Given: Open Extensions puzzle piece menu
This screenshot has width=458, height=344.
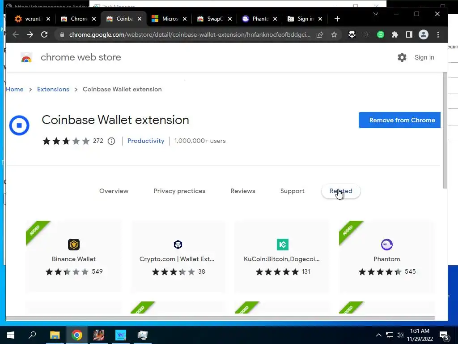Looking at the screenshot, I should 394,34.
